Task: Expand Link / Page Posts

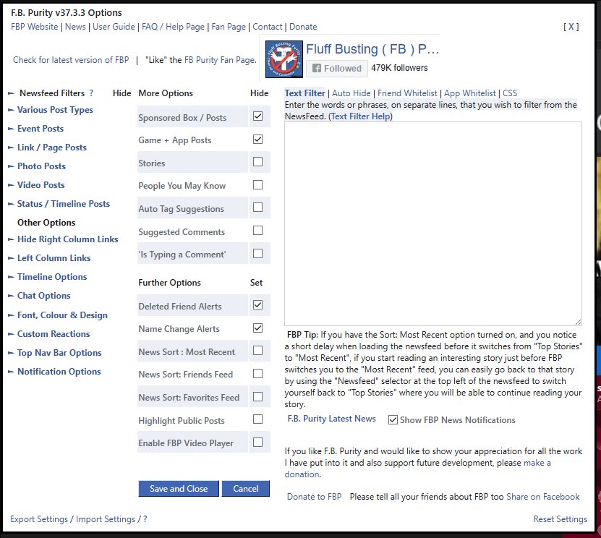Action: pos(48,147)
